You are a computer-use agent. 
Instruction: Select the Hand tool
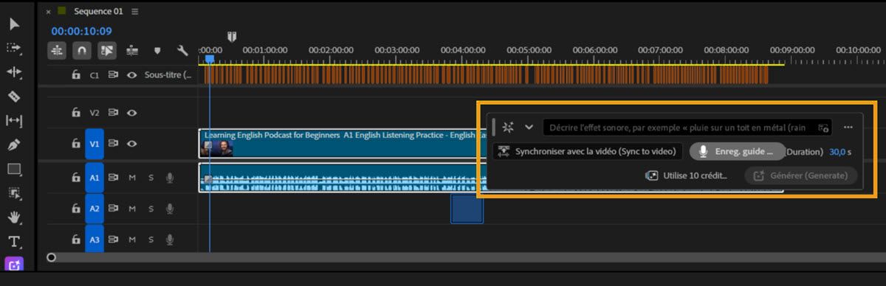(x=15, y=217)
